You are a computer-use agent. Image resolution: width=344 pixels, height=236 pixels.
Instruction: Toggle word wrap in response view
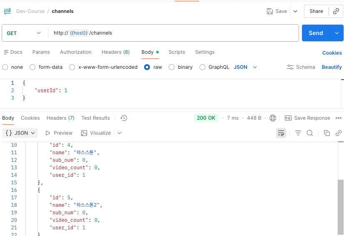click(281, 133)
